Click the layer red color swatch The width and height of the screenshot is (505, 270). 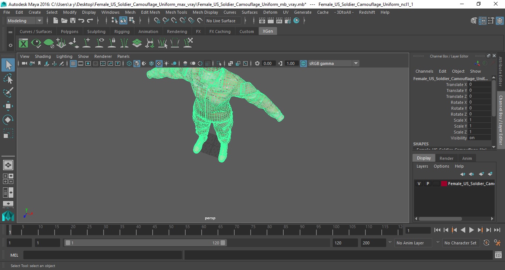click(x=444, y=184)
